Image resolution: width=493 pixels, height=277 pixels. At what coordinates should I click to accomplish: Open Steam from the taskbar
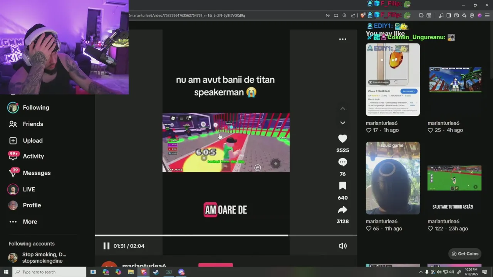156,272
